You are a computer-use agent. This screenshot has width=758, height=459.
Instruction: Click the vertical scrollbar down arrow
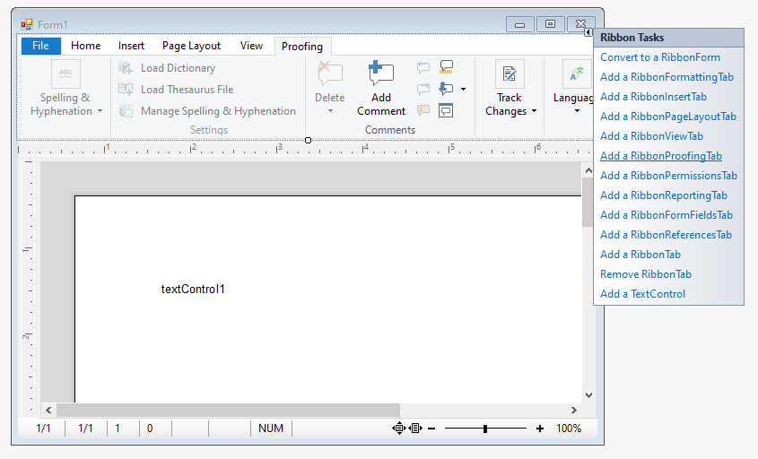click(588, 395)
